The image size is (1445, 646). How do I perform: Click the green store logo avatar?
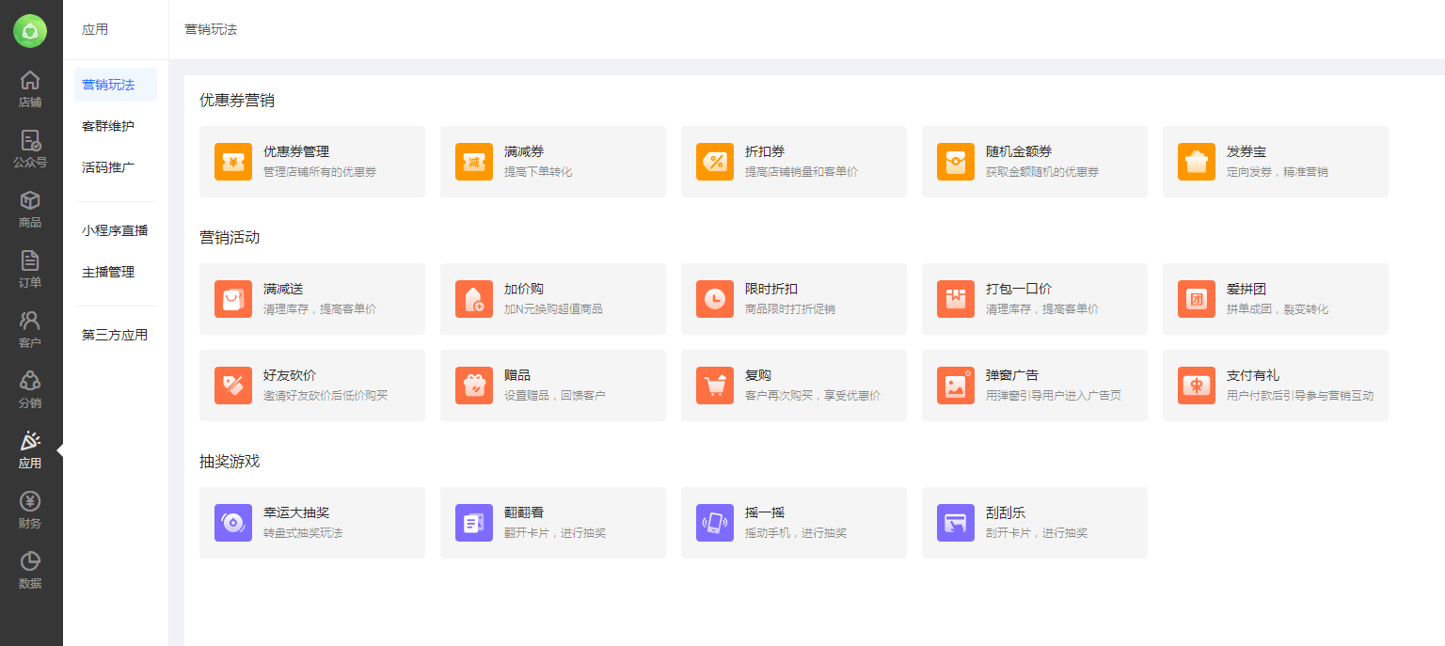tap(30, 31)
